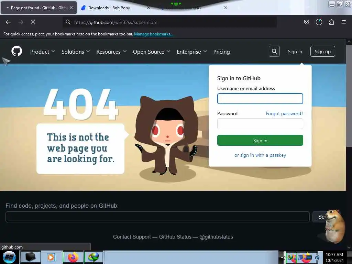Open the Contact Support link
Screen dimensions: 352x264
[132, 237]
